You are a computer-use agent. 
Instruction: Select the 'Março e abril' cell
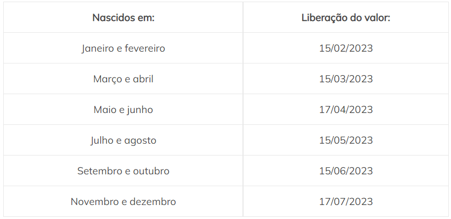[123, 79]
